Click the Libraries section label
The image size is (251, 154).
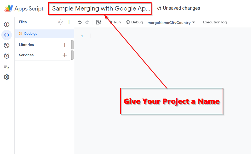(26, 45)
